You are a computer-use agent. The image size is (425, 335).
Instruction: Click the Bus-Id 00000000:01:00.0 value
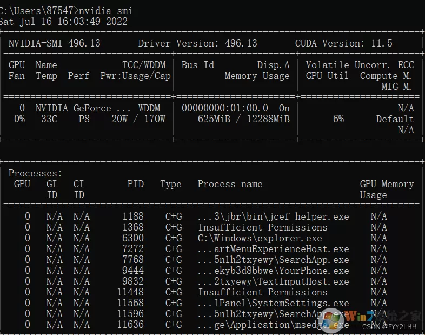tap(225, 108)
